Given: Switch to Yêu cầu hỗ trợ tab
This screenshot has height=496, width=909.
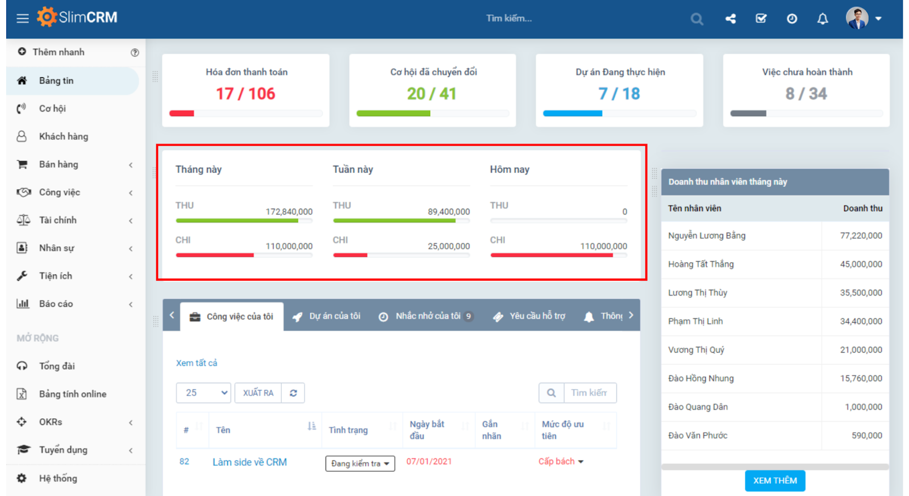Looking at the screenshot, I should click(529, 316).
